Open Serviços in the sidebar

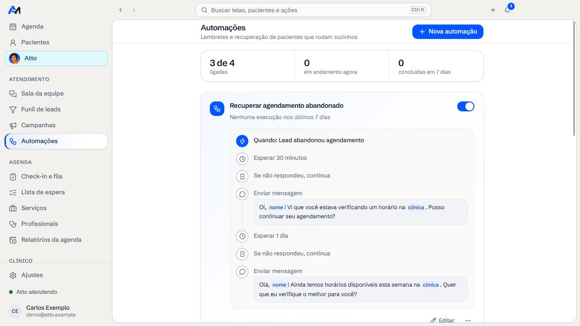[x=56, y=208]
